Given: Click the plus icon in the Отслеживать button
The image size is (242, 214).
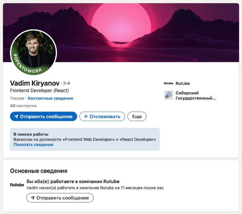Looking at the screenshot, I should (x=86, y=117).
